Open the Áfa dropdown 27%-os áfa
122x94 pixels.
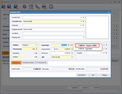point(62,57)
